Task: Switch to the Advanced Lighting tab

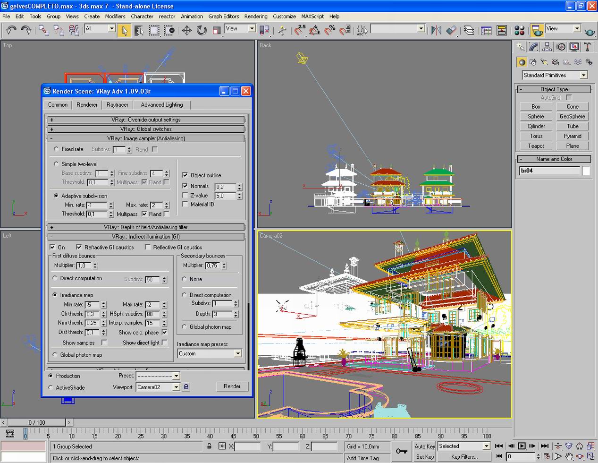Action: pos(162,105)
